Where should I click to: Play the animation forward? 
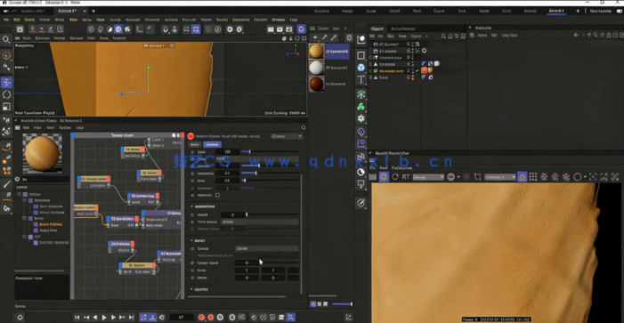pos(104,317)
